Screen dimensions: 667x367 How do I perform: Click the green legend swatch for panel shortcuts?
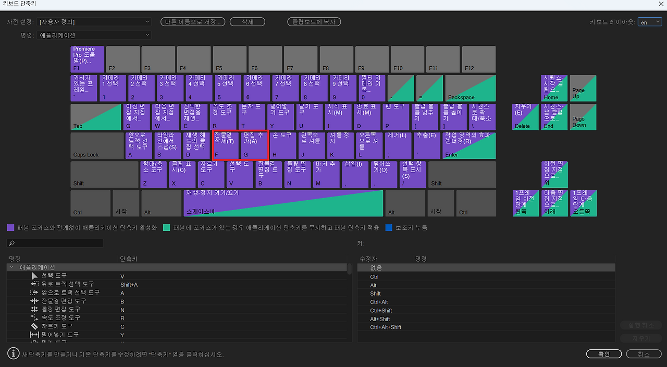tap(167, 228)
